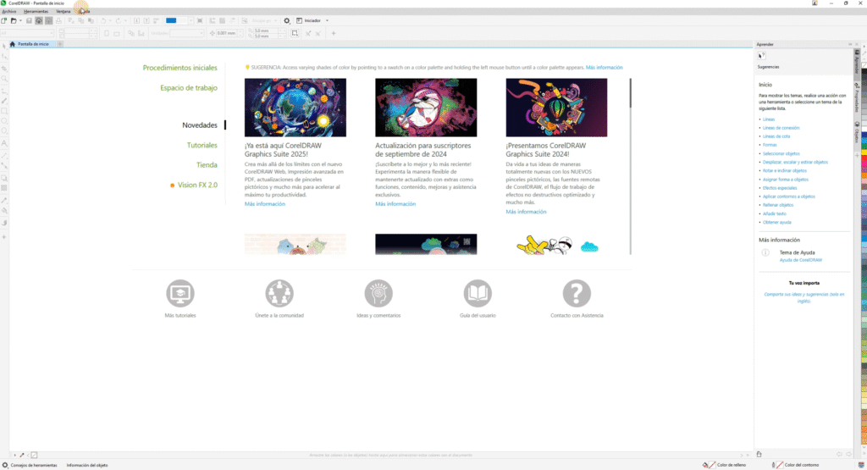Click the Save disk icon
Screen dimensions: 867x470
pos(29,20)
